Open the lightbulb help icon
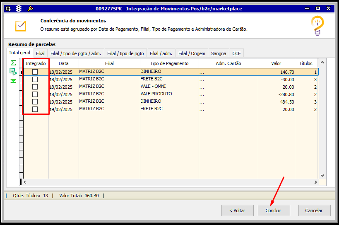 pos(317,26)
